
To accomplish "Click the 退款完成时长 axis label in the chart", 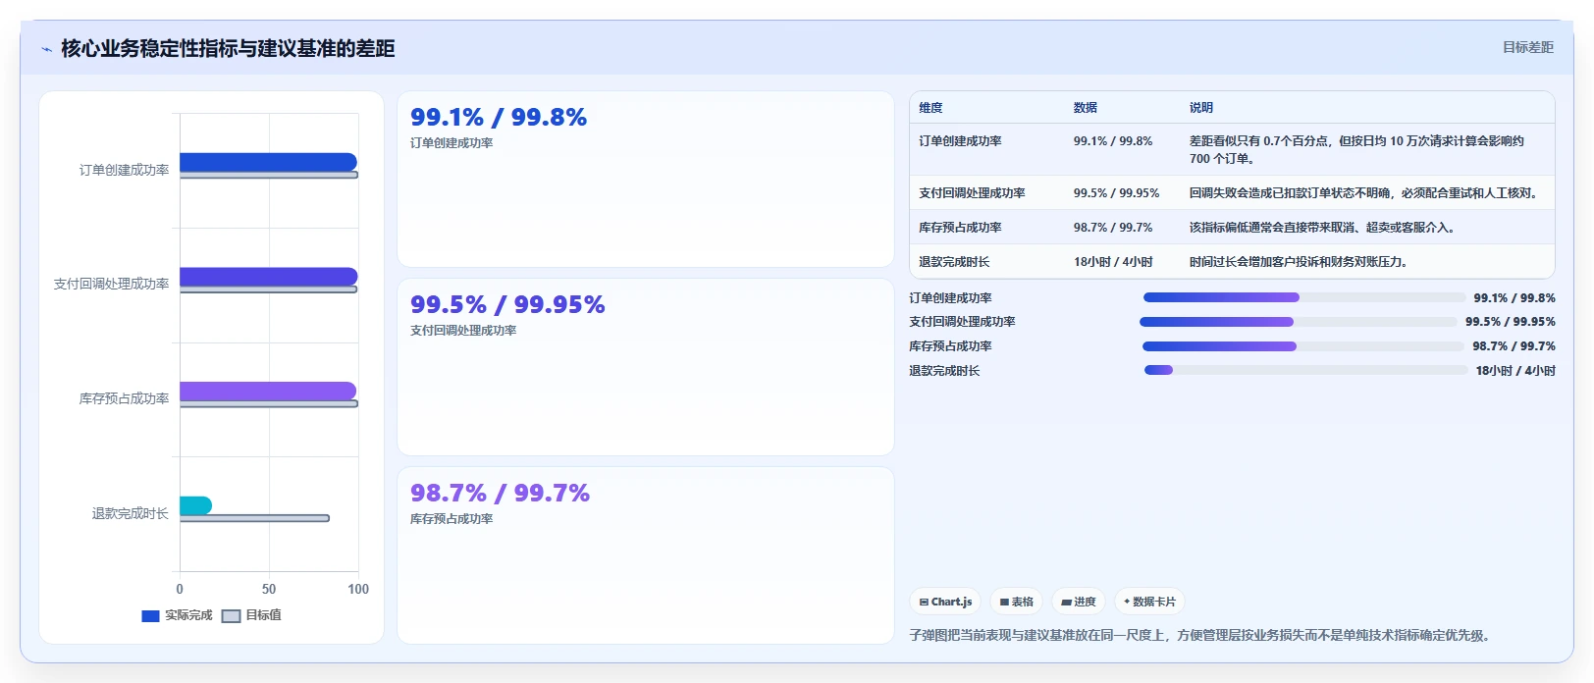I will (131, 513).
